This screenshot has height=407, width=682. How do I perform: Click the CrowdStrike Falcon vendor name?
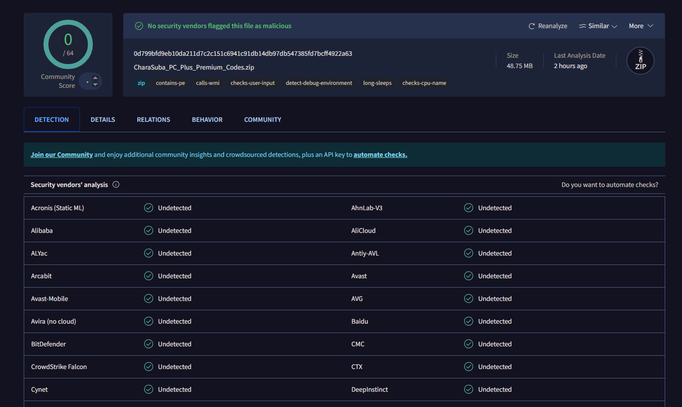[x=59, y=367]
